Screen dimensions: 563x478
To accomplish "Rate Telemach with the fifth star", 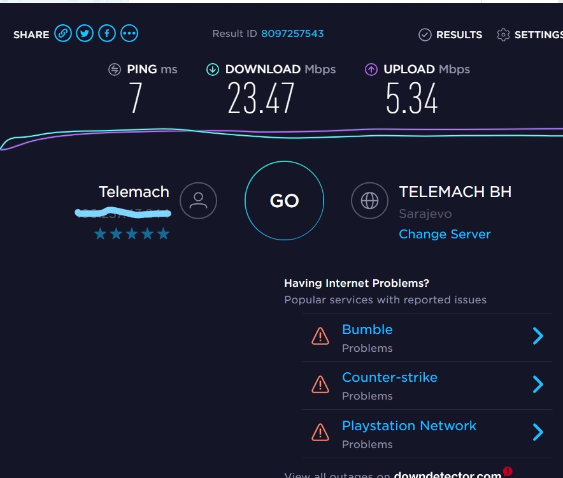I will pos(164,234).
